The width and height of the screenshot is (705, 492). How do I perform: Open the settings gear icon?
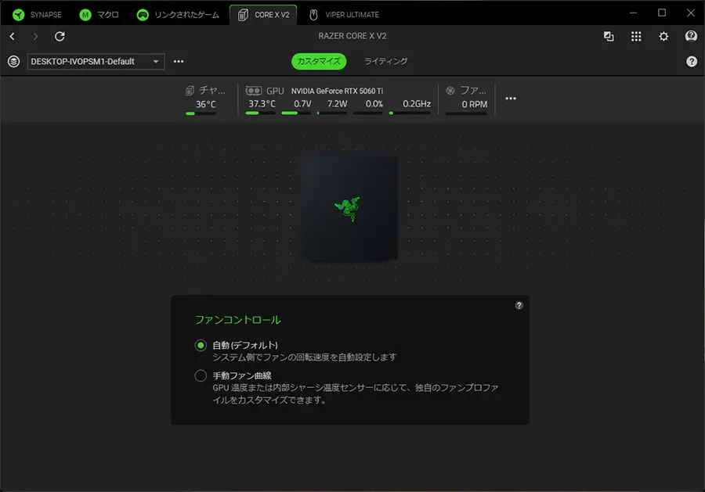[x=663, y=37]
